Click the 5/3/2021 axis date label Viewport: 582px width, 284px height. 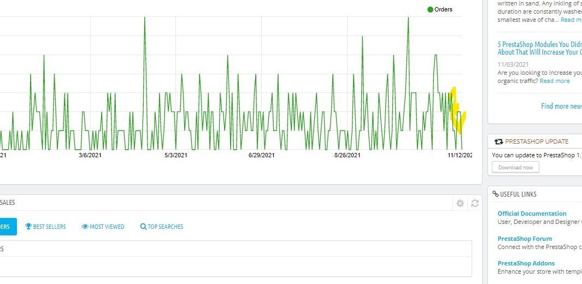176,155
